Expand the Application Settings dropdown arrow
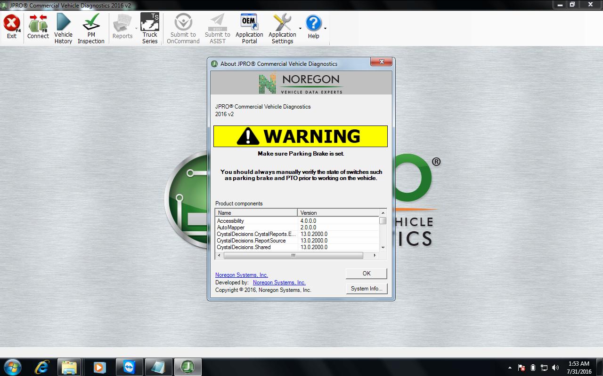The width and height of the screenshot is (603, 376). tap(300, 28)
